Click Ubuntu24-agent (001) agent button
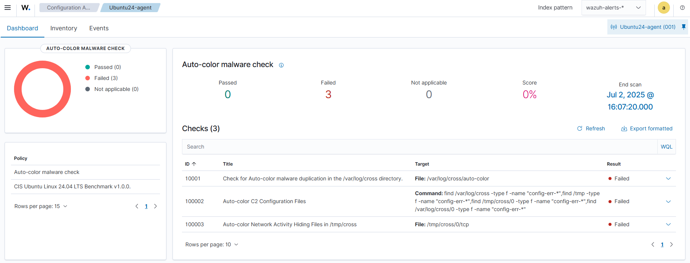 (x=648, y=27)
